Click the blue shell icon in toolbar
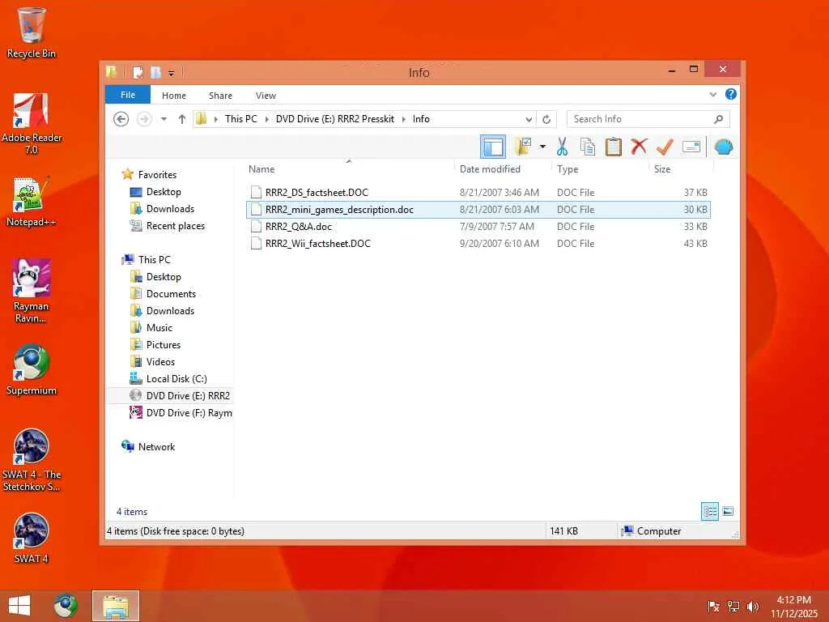 click(x=723, y=147)
